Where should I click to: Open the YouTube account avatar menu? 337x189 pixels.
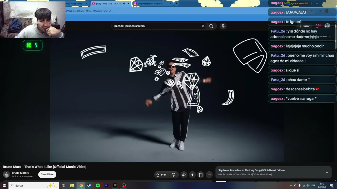coord(327,26)
